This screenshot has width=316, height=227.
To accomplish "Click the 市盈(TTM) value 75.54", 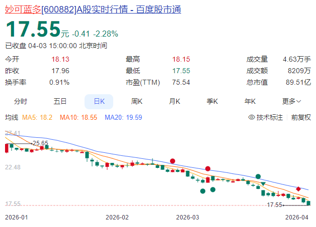I will click(x=181, y=82).
